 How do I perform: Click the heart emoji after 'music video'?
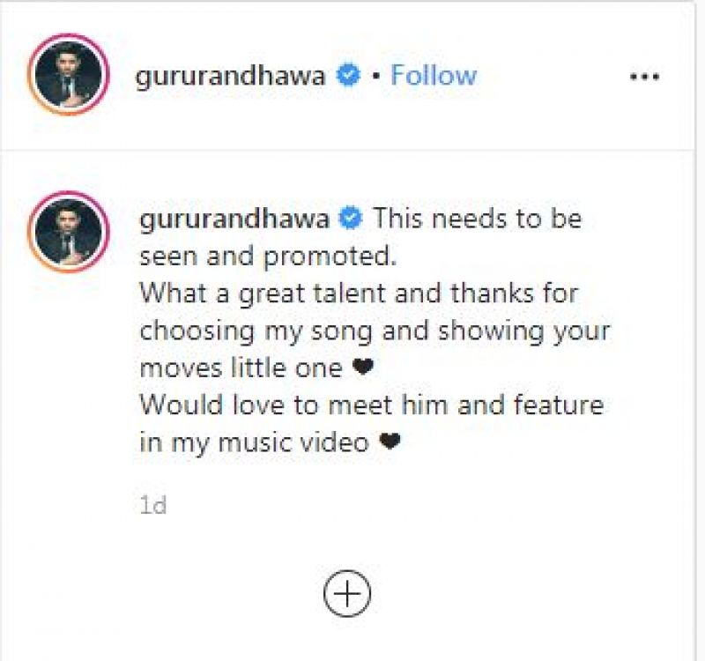pos(390,442)
